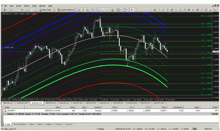Viewport: 220px width, 131px height.
Task: Close the Terminal panel with its x
Action: [2, 107]
